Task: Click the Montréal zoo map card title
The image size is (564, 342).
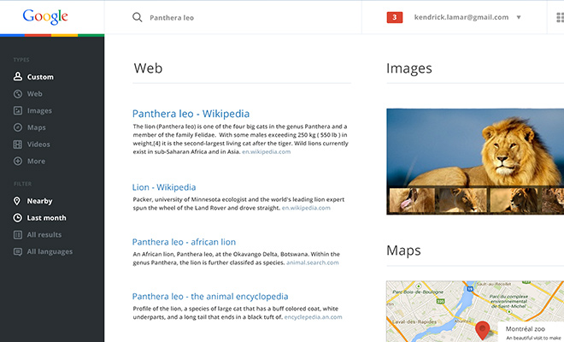Action: click(x=526, y=328)
